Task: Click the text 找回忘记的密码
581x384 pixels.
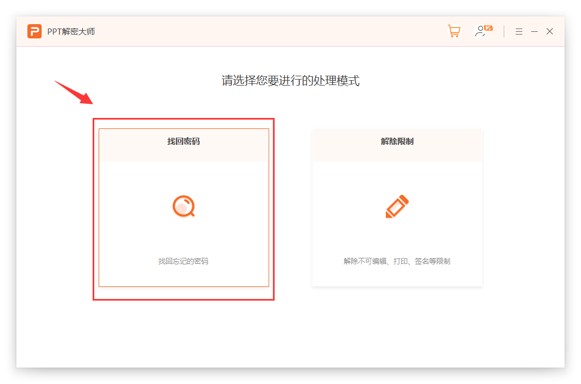Action: (184, 261)
